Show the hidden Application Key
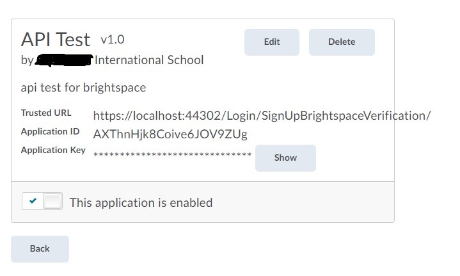This screenshot has height=276, width=460. 285,158
